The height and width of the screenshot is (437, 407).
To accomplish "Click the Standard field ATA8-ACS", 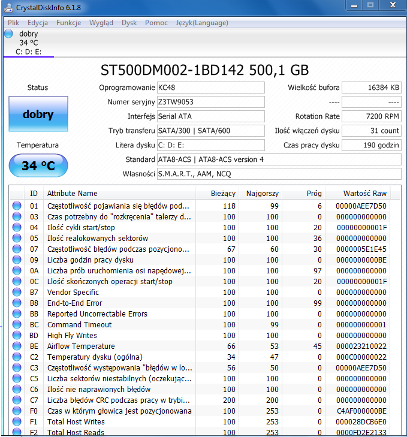I will coord(279,159).
